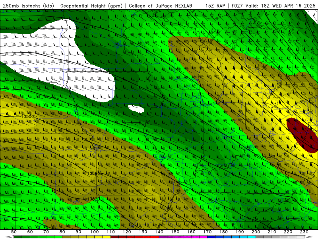
Task: Click the 10620 height contour label
Action: pos(93,199)
